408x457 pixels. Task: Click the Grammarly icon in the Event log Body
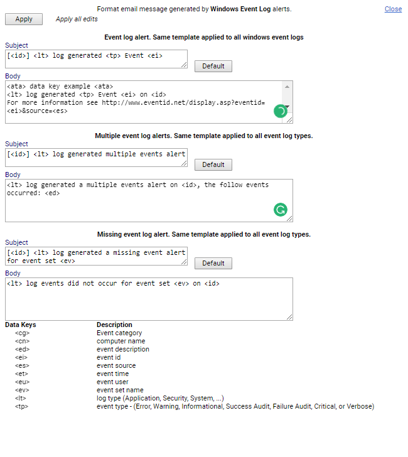[280, 111]
